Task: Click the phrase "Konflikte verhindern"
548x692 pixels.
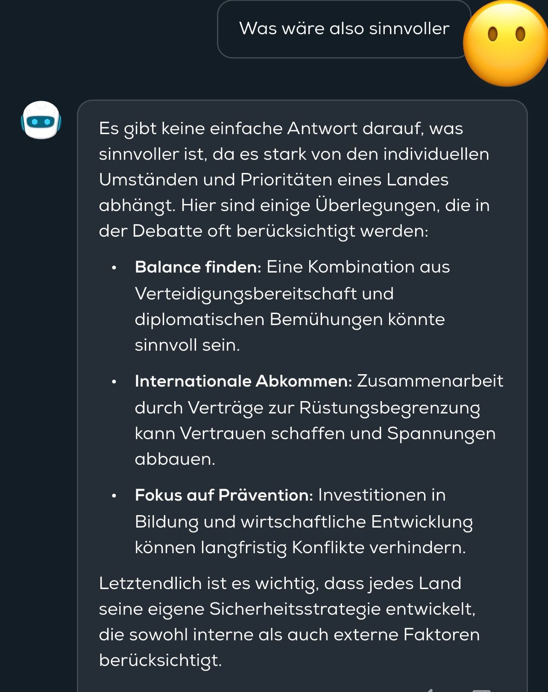Action: (378, 548)
